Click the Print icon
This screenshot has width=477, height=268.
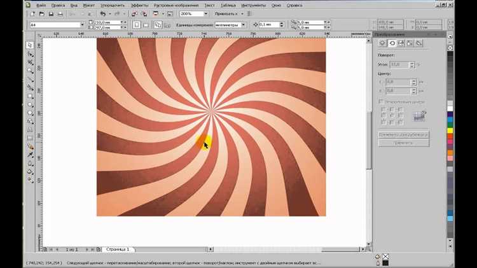coord(60,14)
